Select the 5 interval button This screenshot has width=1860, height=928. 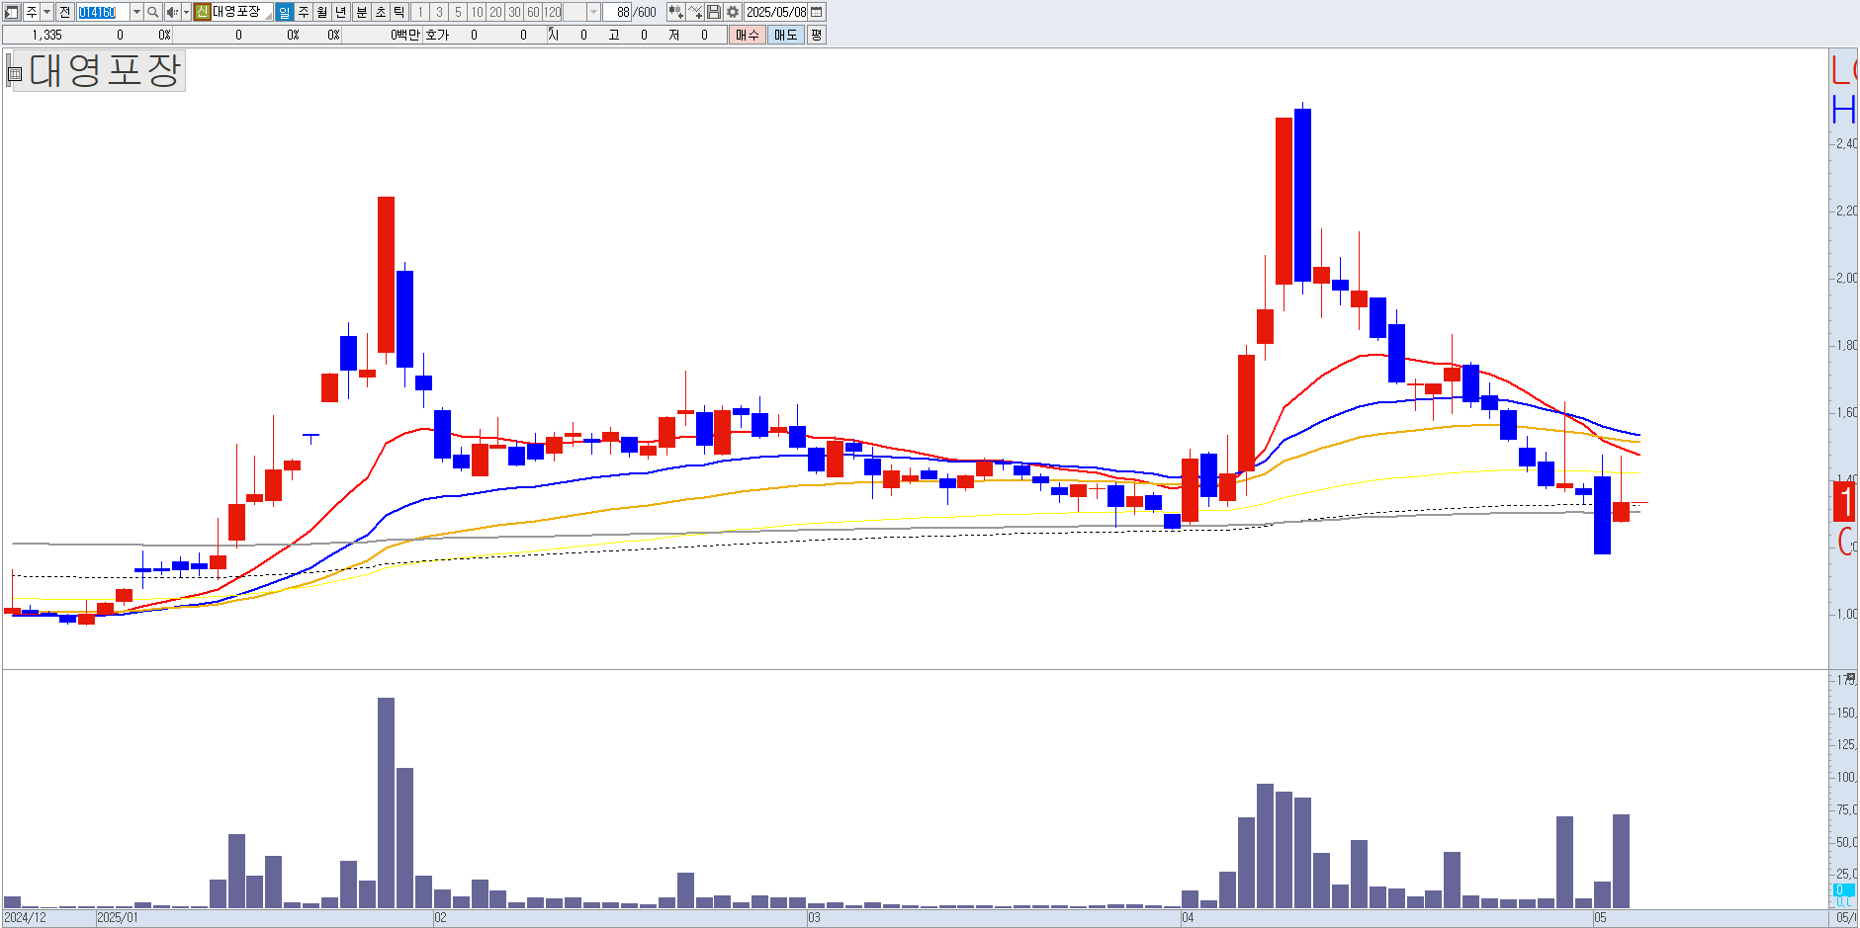pos(458,12)
